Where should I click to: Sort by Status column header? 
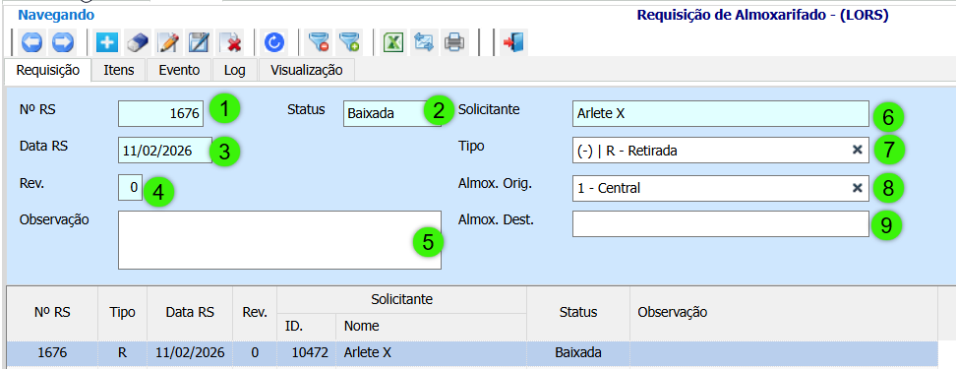tap(578, 312)
